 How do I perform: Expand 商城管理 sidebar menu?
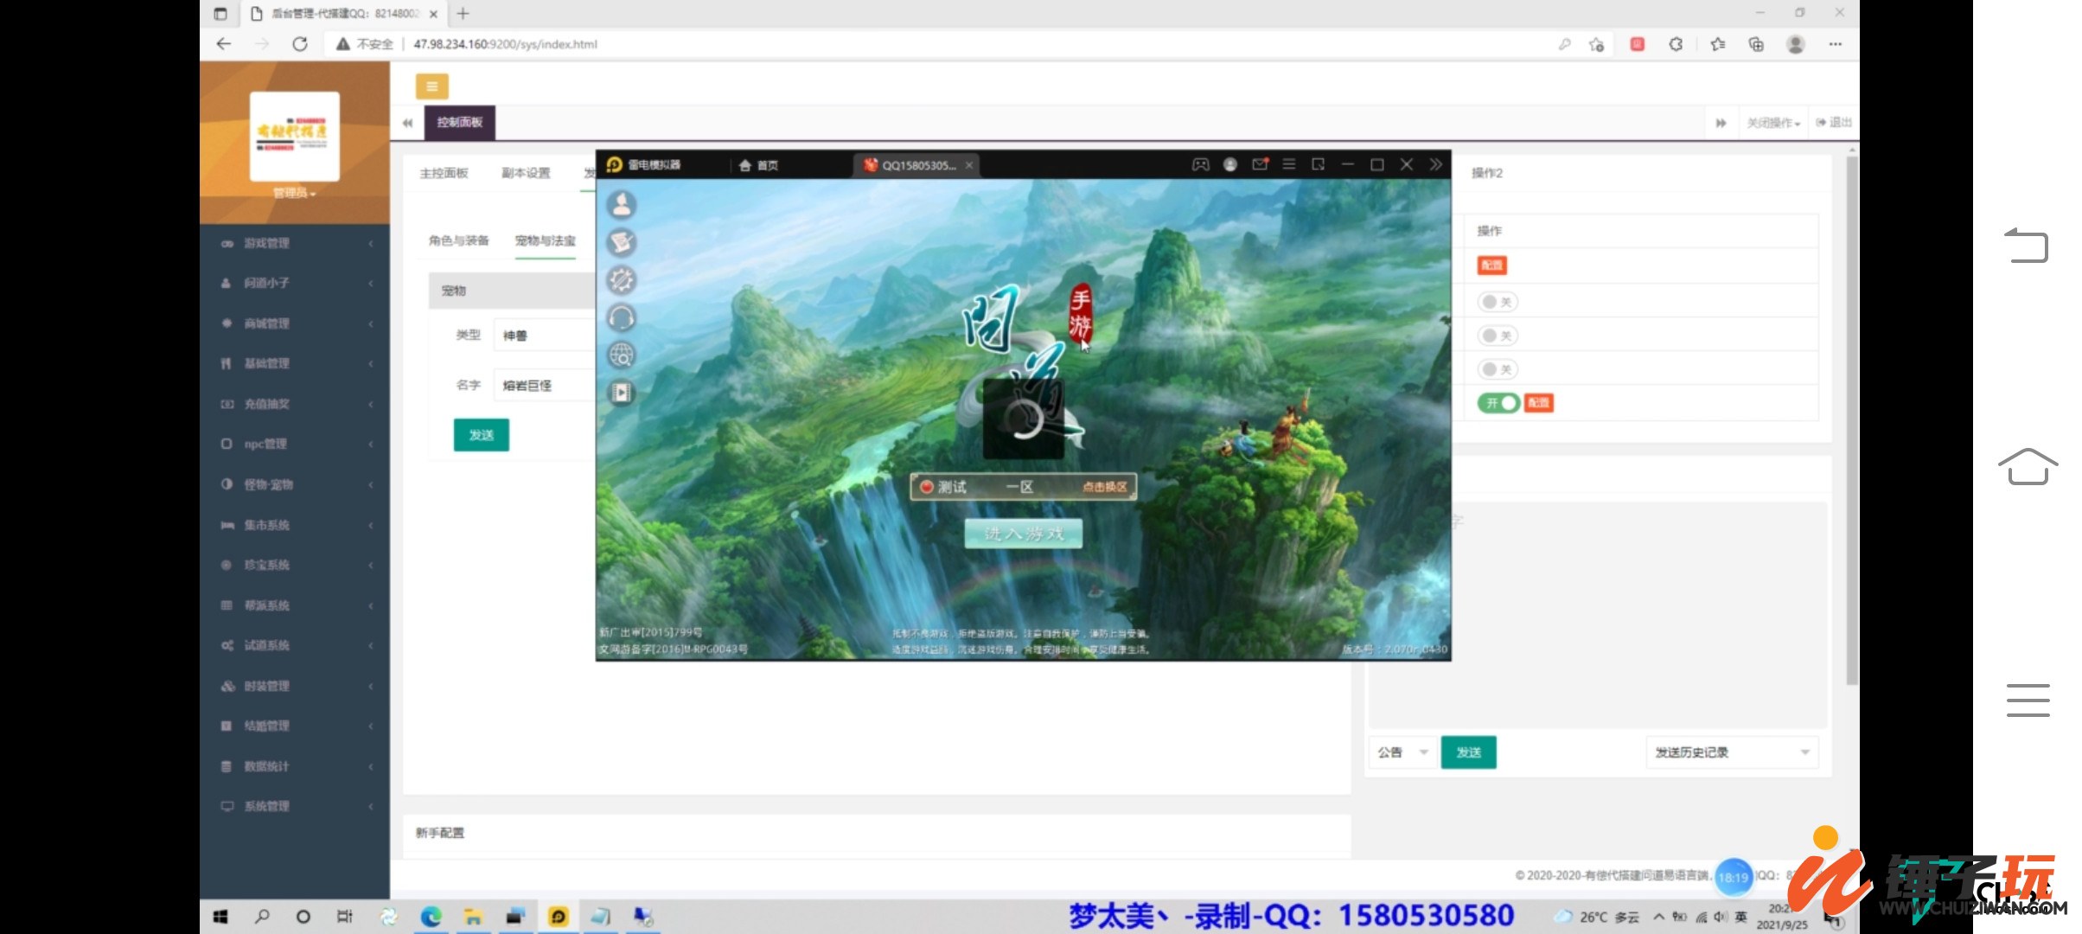pyautogui.click(x=295, y=323)
